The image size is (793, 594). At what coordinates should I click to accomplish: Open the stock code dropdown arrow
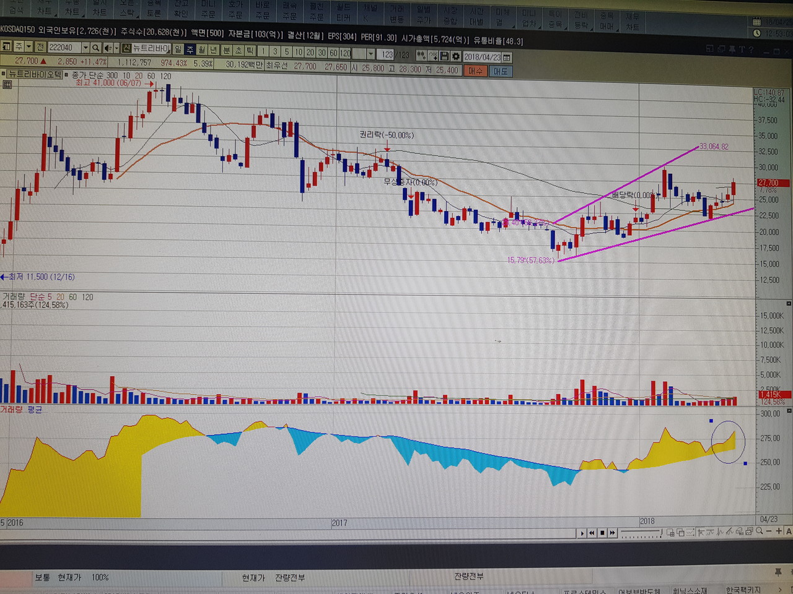85,48
